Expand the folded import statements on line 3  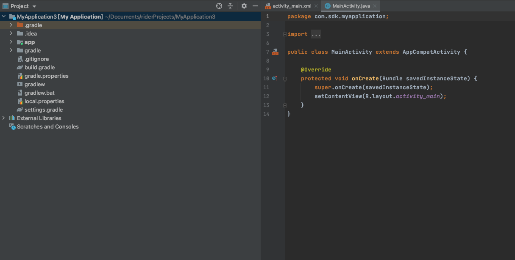point(316,34)
